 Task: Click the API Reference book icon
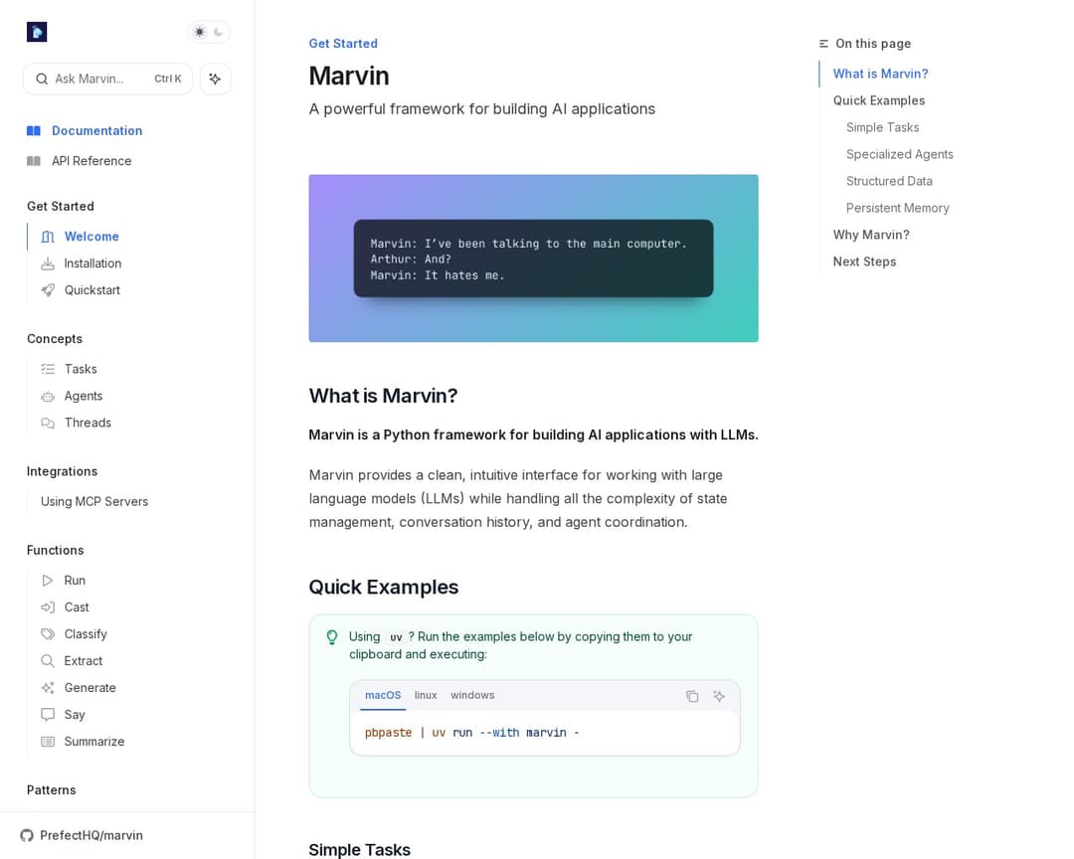[x=34, y=160]
